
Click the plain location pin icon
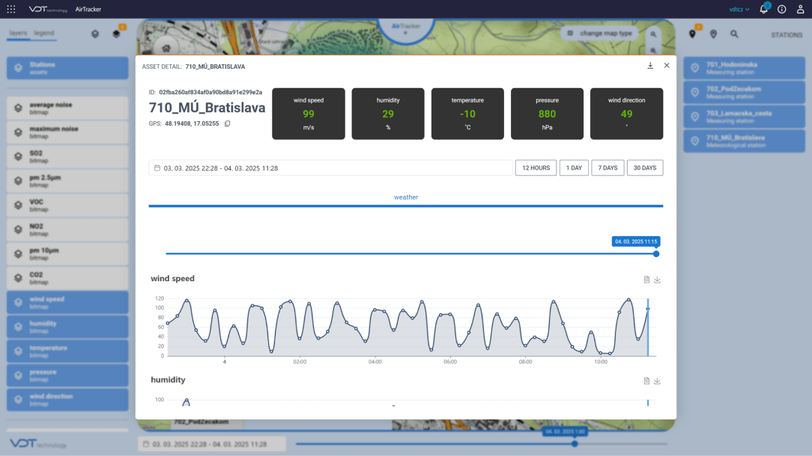pyautogui.click(x=714, y=34)
